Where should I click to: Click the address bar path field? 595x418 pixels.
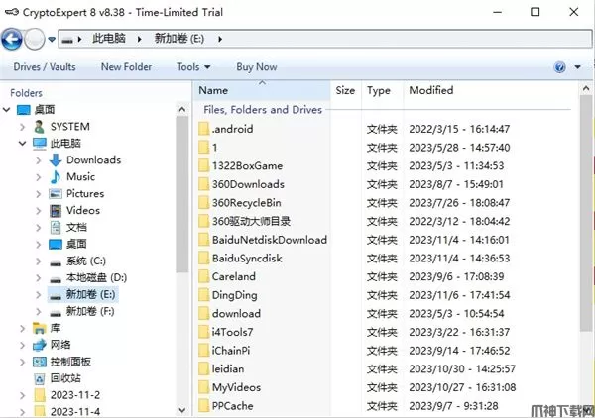(x=325, y=39)
